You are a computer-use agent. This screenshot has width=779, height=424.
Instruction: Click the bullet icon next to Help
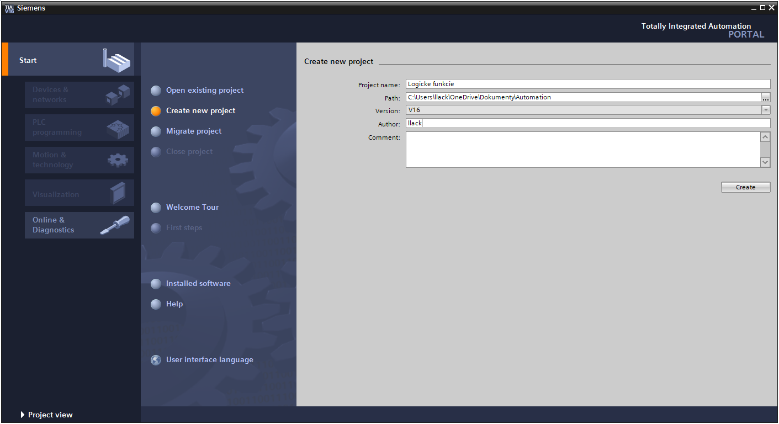click(x=156, y=304)
